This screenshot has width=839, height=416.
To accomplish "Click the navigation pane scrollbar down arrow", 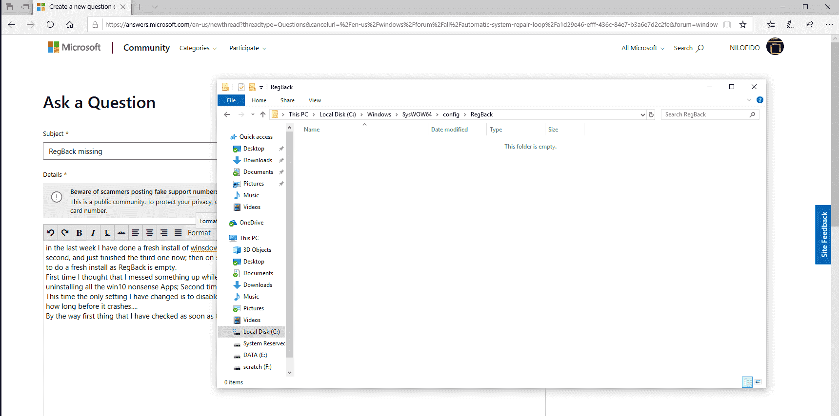I will pyautogui.click(x=289, y=373).
